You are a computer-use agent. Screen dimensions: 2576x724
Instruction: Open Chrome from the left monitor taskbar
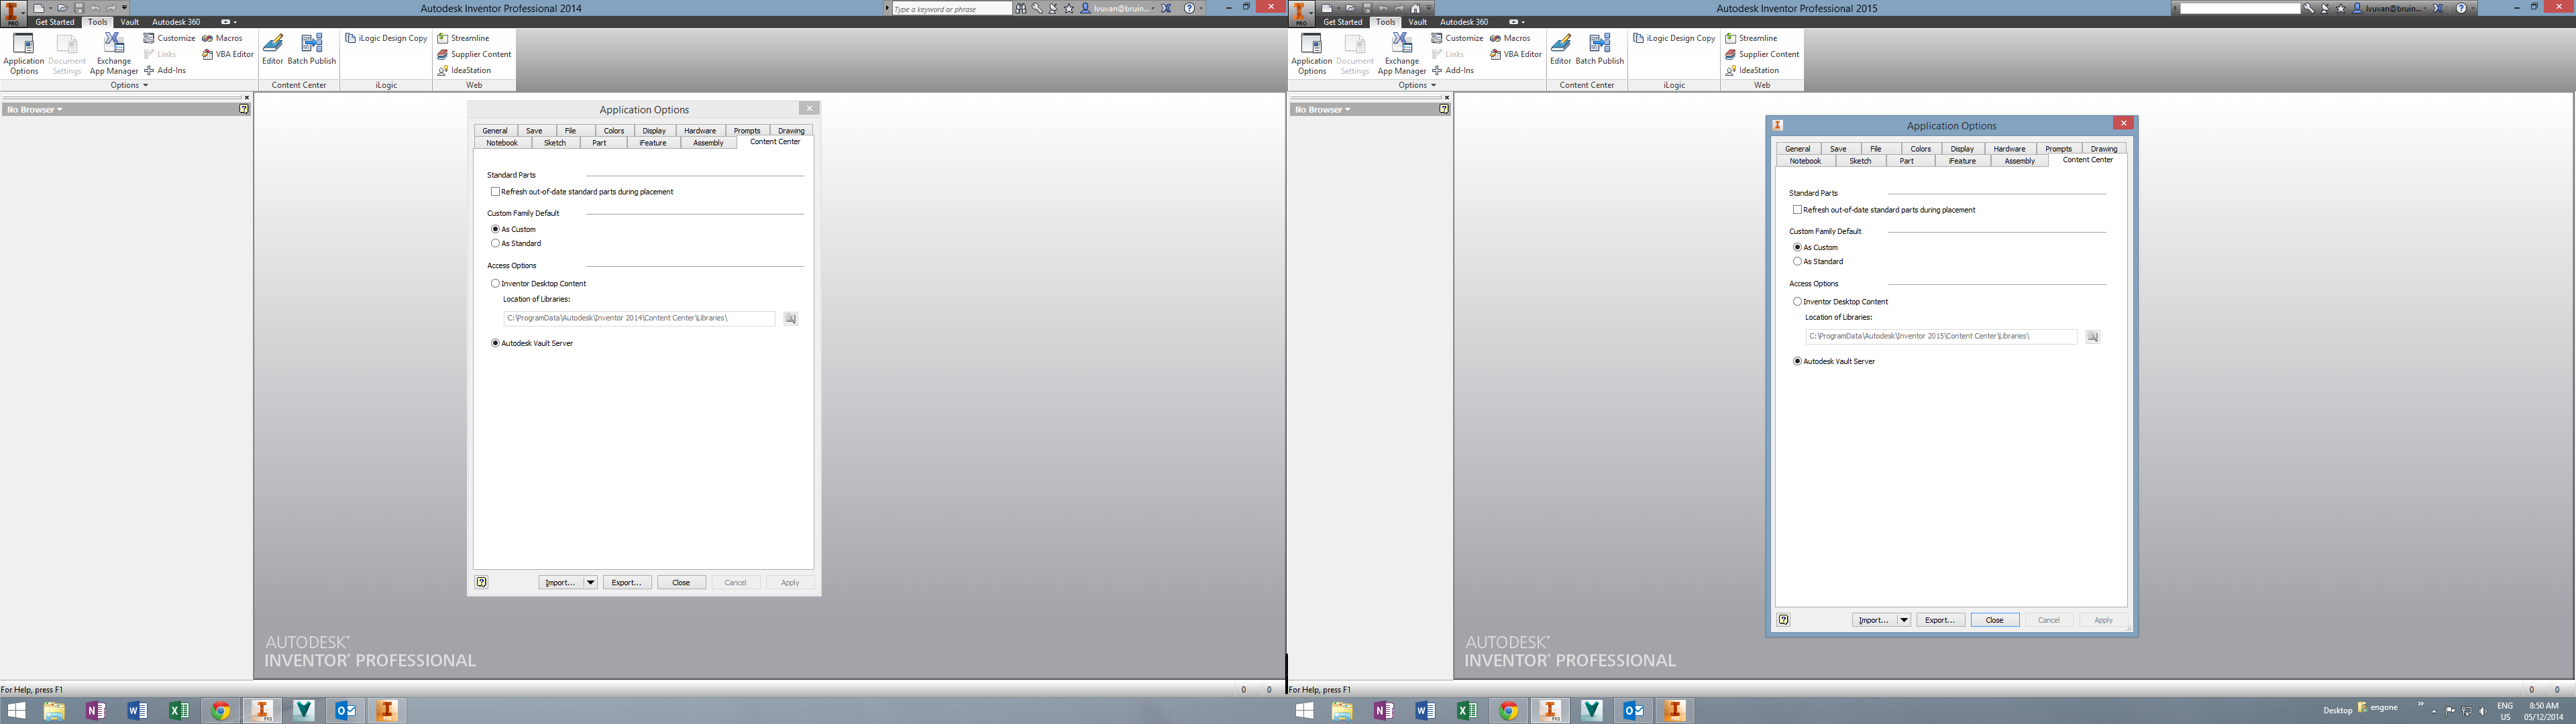tap(221, 710)
